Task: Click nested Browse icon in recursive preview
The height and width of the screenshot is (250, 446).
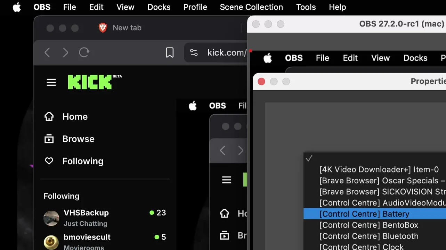Action: click(225, 235)
